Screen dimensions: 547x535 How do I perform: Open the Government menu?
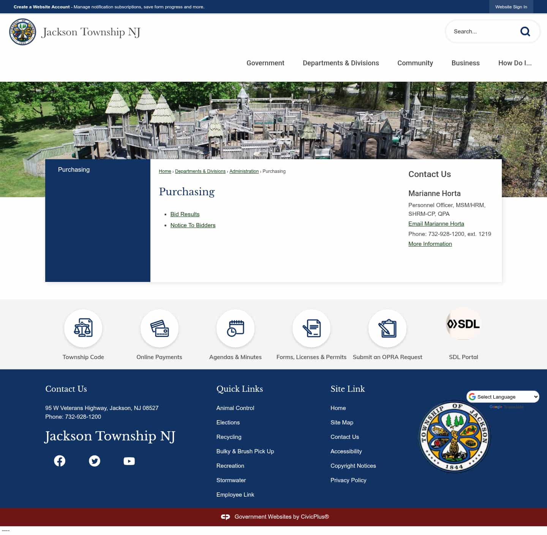click(x=265, y=63)
